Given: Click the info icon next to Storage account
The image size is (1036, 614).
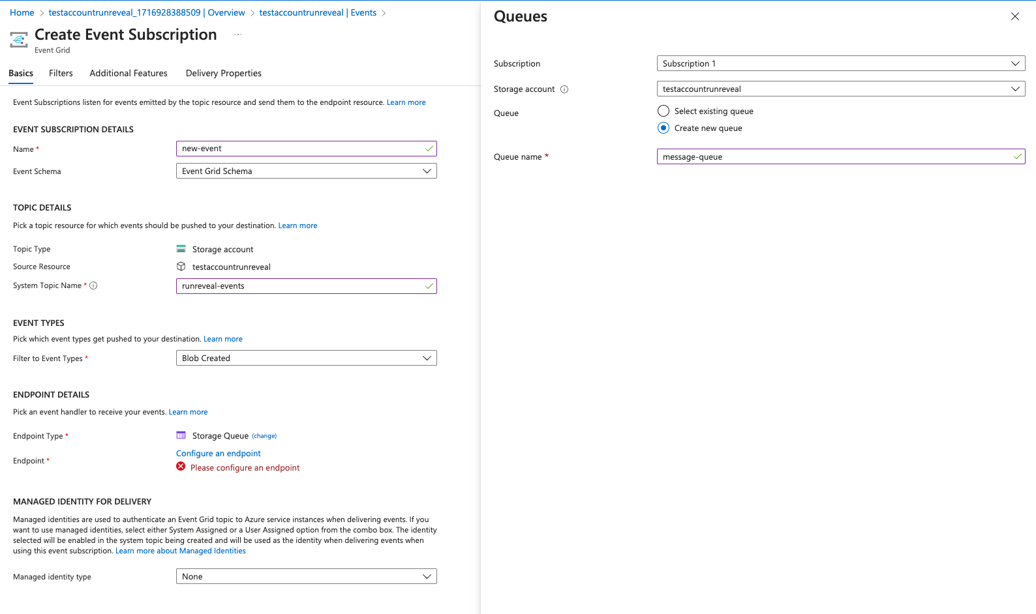Looking at the screenshot, I should click(x=564, y=89).
